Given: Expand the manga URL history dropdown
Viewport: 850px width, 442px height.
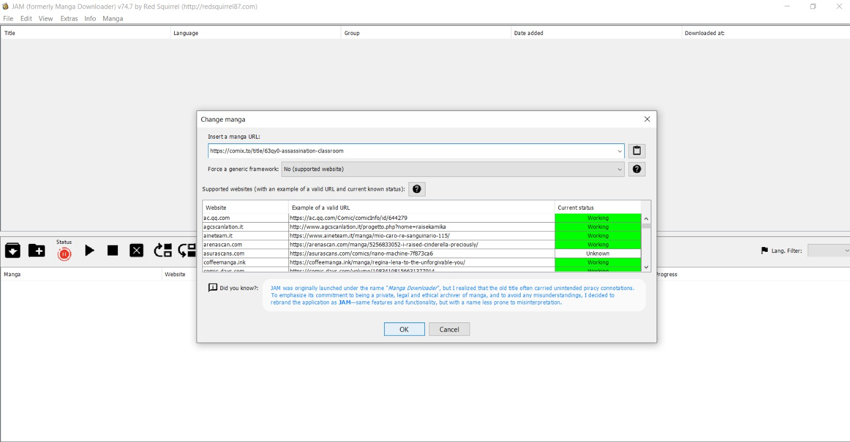Looking at the screenshot, I should [619, 151].
